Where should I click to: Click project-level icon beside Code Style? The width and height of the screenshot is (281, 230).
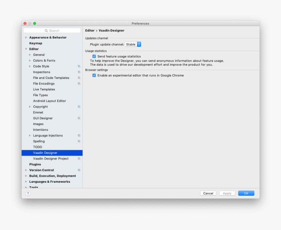point(79,66)
